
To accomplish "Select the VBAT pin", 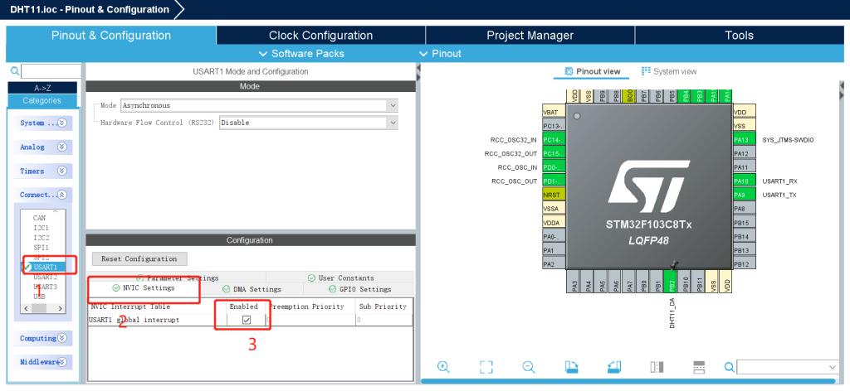I will pyautogui.click(x=554, y=112).
